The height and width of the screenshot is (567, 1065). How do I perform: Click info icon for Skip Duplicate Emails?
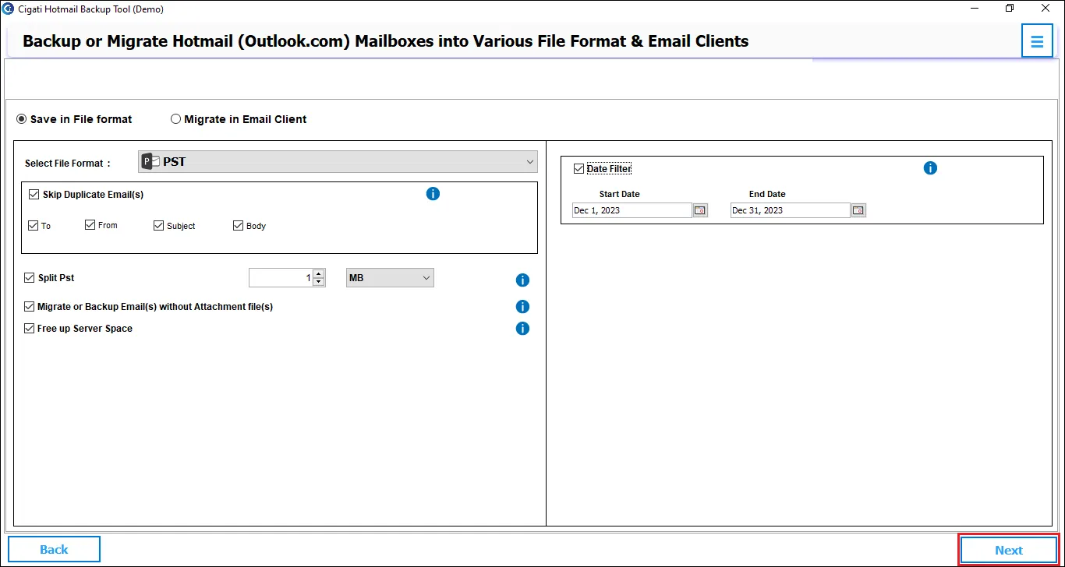coord(433,194)
